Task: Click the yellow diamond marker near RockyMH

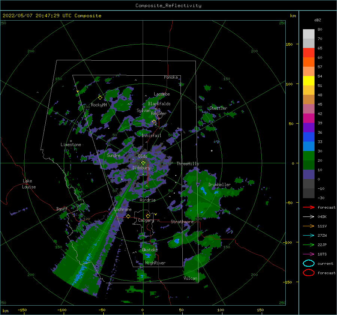Action: point(100,98)
